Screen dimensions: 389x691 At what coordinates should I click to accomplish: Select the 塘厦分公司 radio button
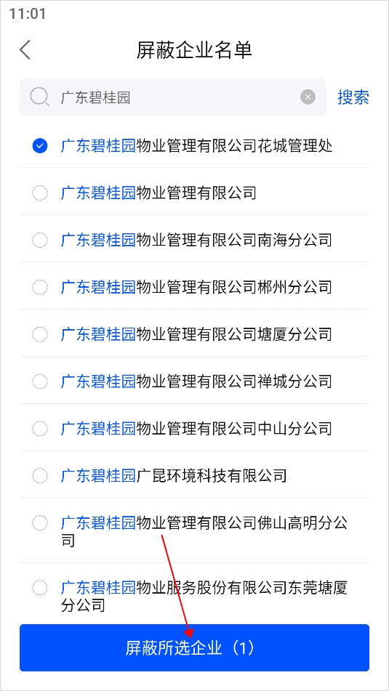click(x=40, y=334)
